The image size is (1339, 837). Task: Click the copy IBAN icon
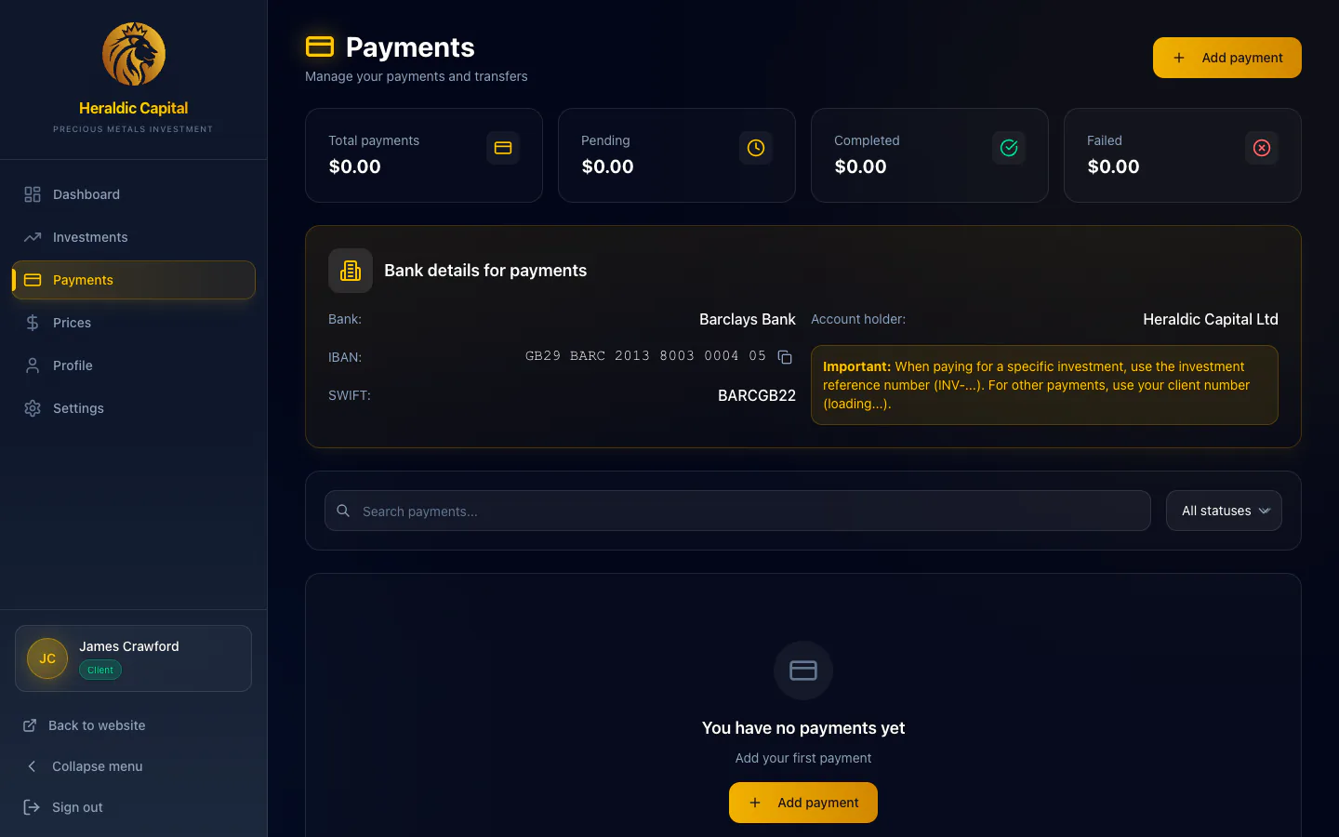(x=785, y=356)
